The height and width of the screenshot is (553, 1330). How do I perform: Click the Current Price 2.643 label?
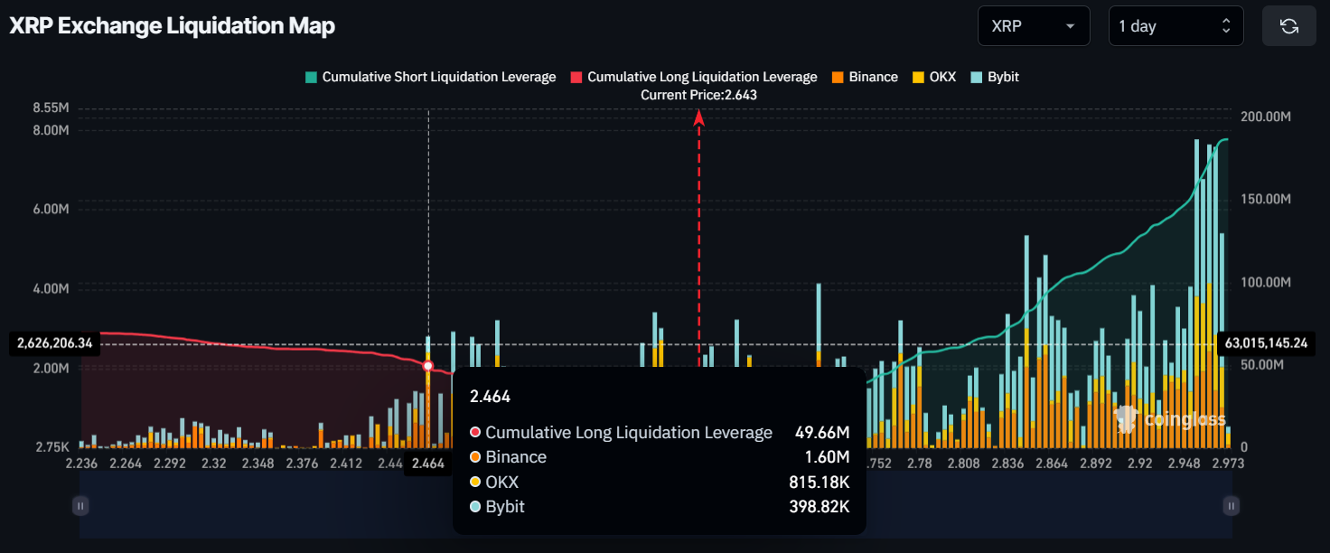(698, 95)
